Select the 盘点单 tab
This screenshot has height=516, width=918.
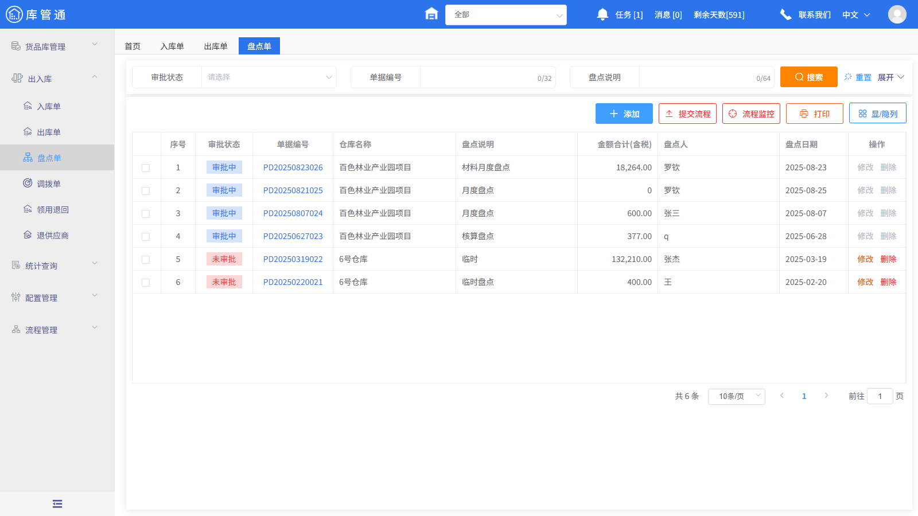point(259,46)
